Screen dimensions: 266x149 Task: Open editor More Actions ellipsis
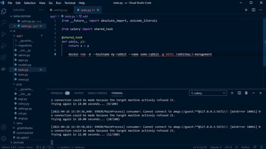click(261, 10)
